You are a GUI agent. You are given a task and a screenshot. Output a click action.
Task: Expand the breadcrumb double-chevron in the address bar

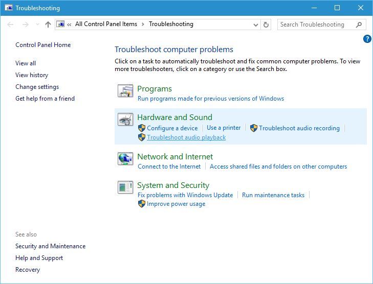(69, 25)
